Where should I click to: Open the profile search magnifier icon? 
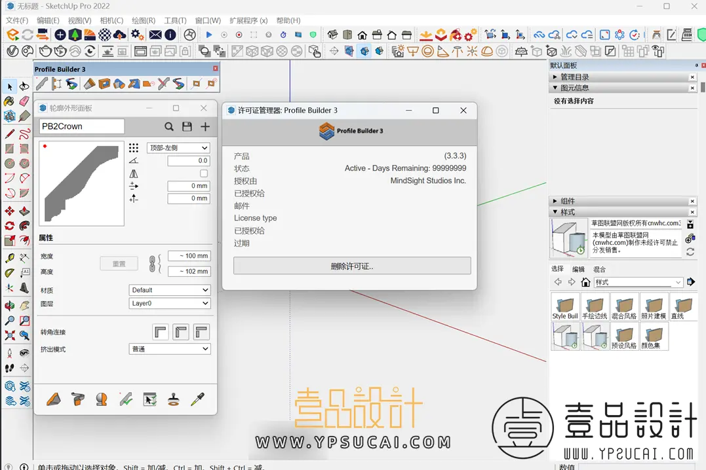point(169,127)
